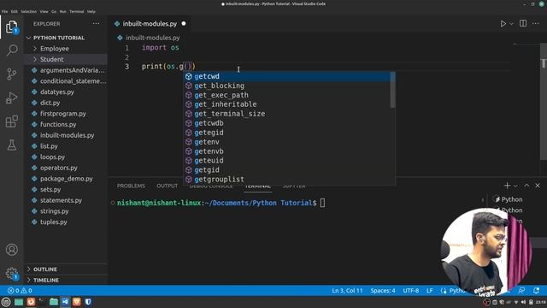
Task: Open the terminal from taskbar
Action: 42,302
